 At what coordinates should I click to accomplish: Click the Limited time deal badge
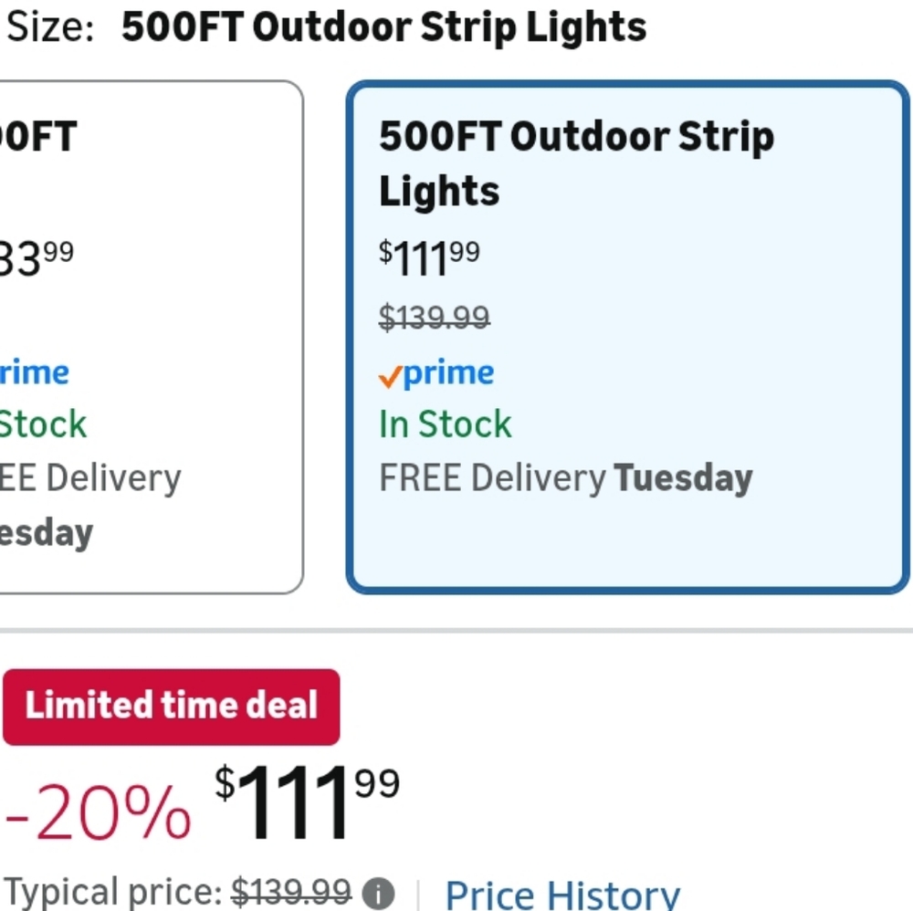pyautogui.click(x=171, y=706)
